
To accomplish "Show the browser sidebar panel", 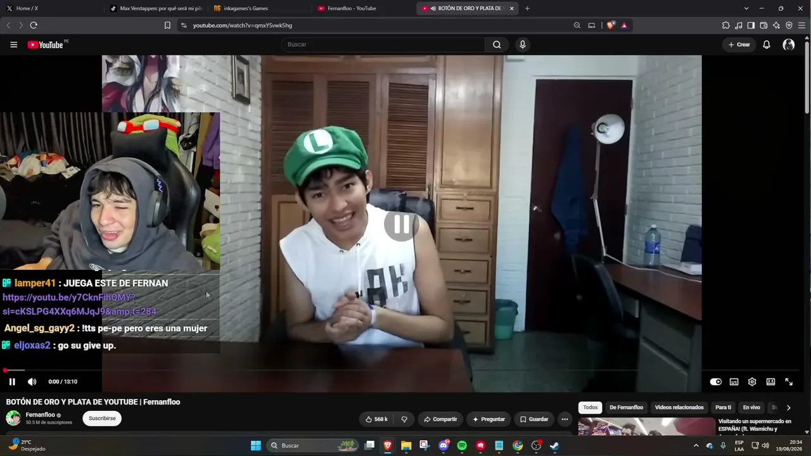I will (751, 25).
